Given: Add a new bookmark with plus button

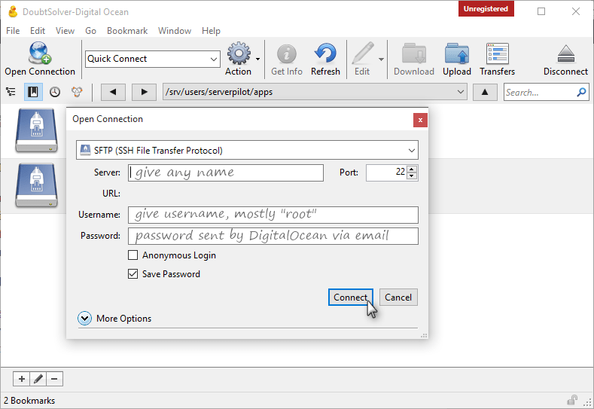Looking at the screenshot, I should 22,379.
